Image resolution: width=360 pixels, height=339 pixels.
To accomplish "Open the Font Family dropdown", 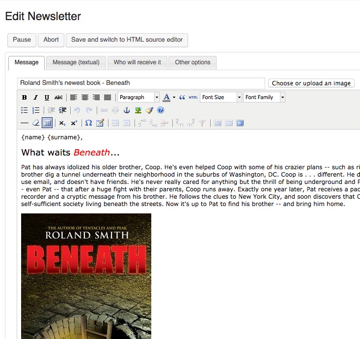I will coord(264,97).
